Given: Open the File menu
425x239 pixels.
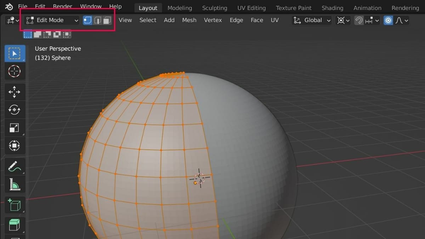Looking at the screenshot, I should point(22,7).
